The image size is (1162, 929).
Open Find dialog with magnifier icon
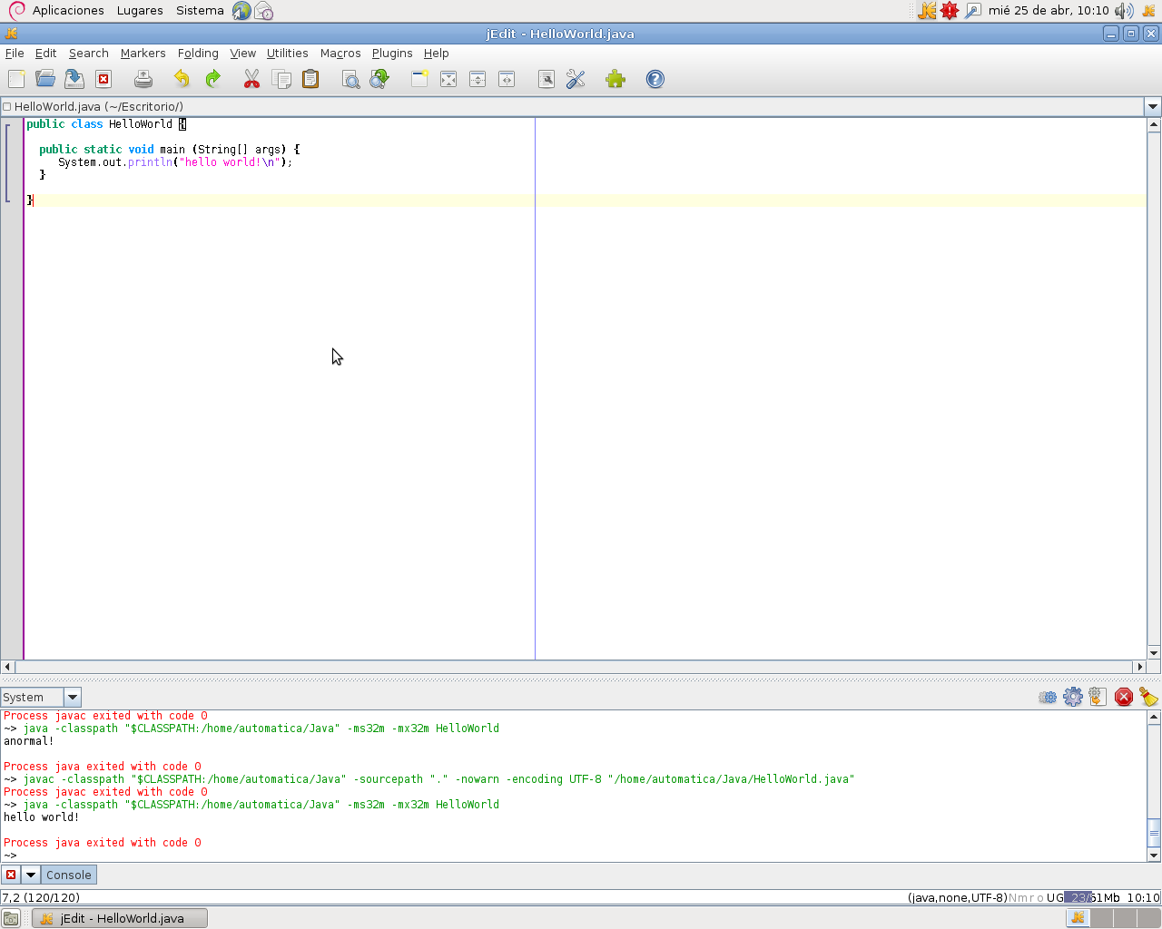coord(350,79)
